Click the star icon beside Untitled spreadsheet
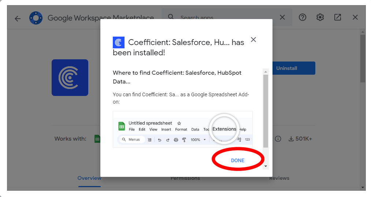 click(179, 123)
